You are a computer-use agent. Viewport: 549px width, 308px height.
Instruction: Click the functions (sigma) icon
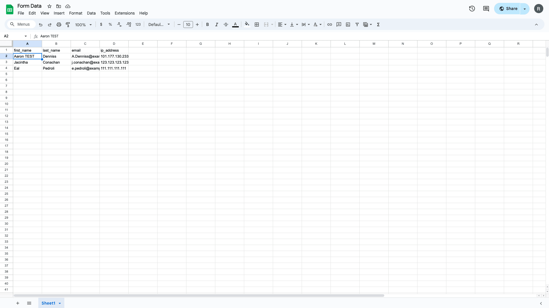point(378,25)
